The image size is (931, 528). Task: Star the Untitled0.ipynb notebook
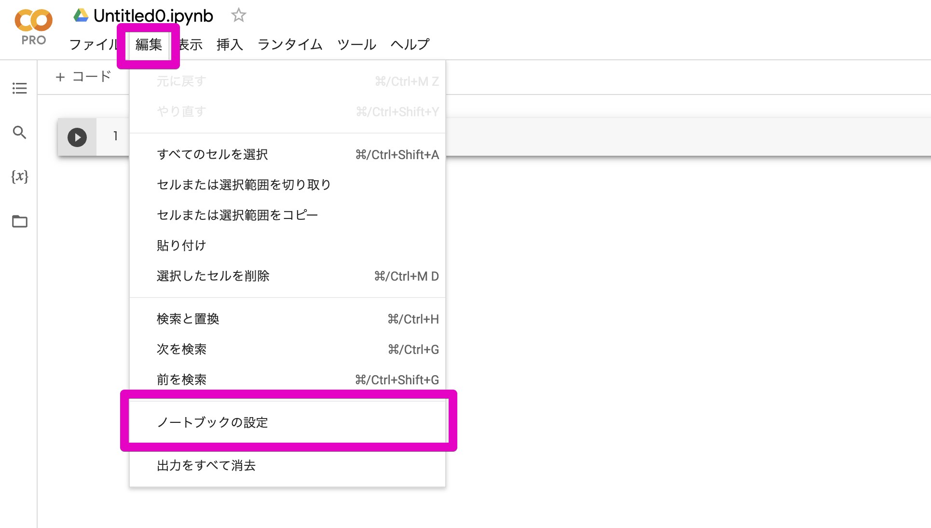tap(239, 15)
